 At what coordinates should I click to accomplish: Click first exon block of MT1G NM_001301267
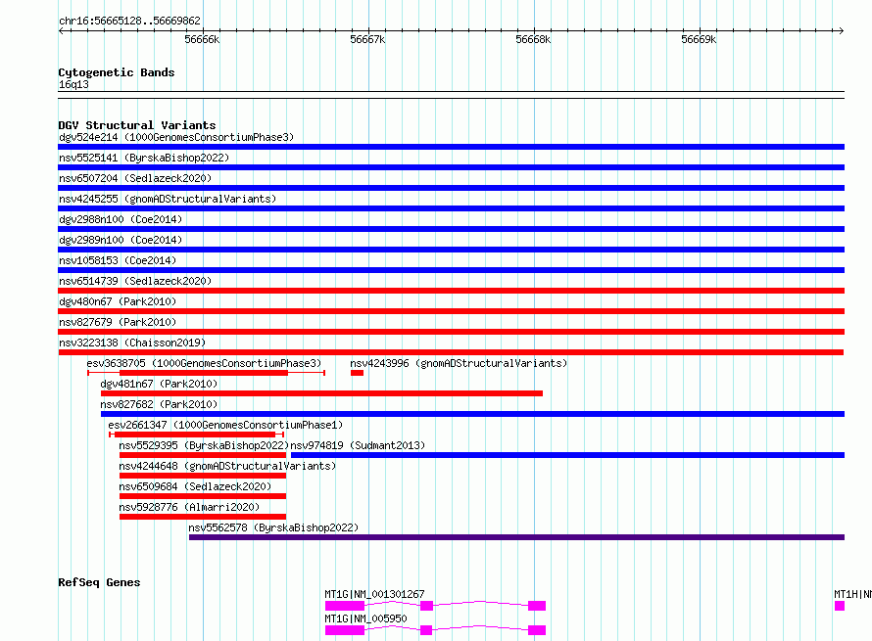pos(345,606)
